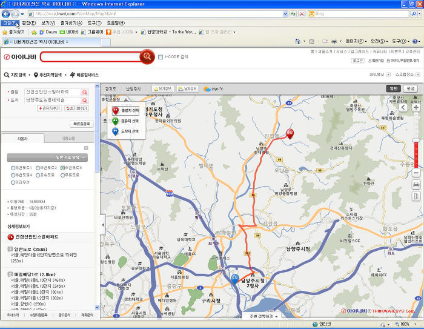This screenshot has width=424, height=329.
Task: Select the 추천도로1 radio option
Action: coord(12,168)
